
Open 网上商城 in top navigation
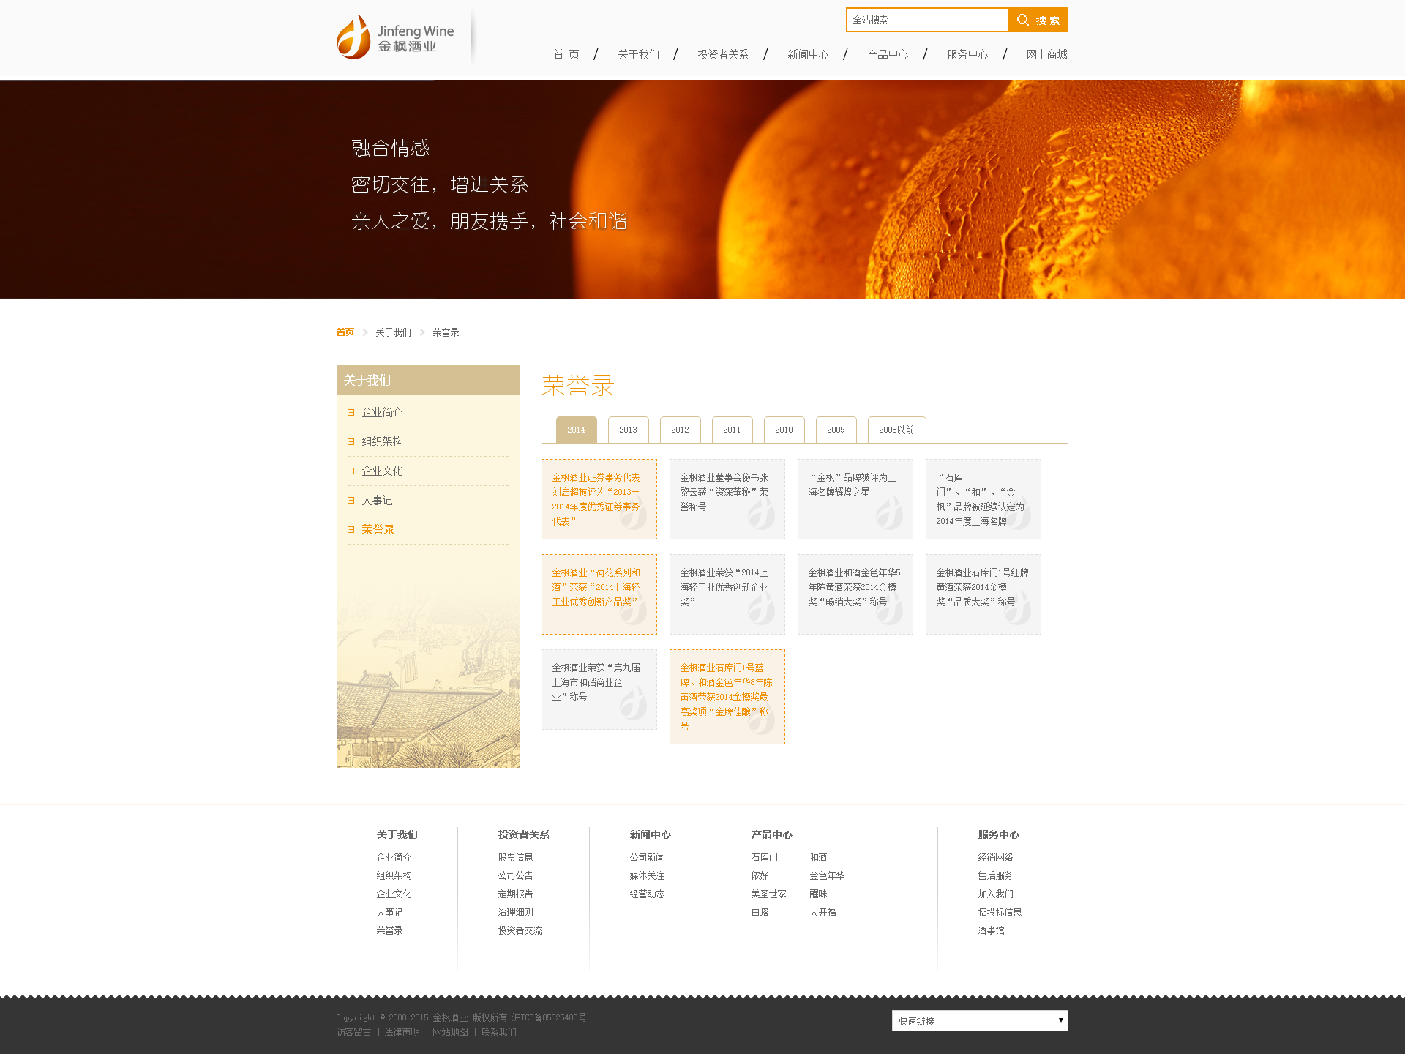[1046, 55]
